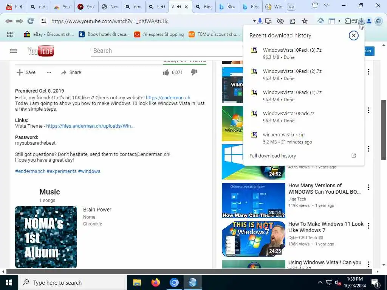Go forward with the forward arrow
The height and width of the screenshot is (290, 387).
click(x=20, y=21)
